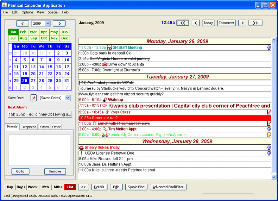Click the fork and knife icon beside Lunch with RTidman
The height and width of the screenshot is (201, 278).
[x=95, y=123]
